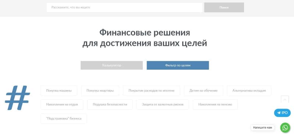Select the Подушка безопасности tag
Image resolution: width=294 pixels, height=134 pixels.
point(110,105)
